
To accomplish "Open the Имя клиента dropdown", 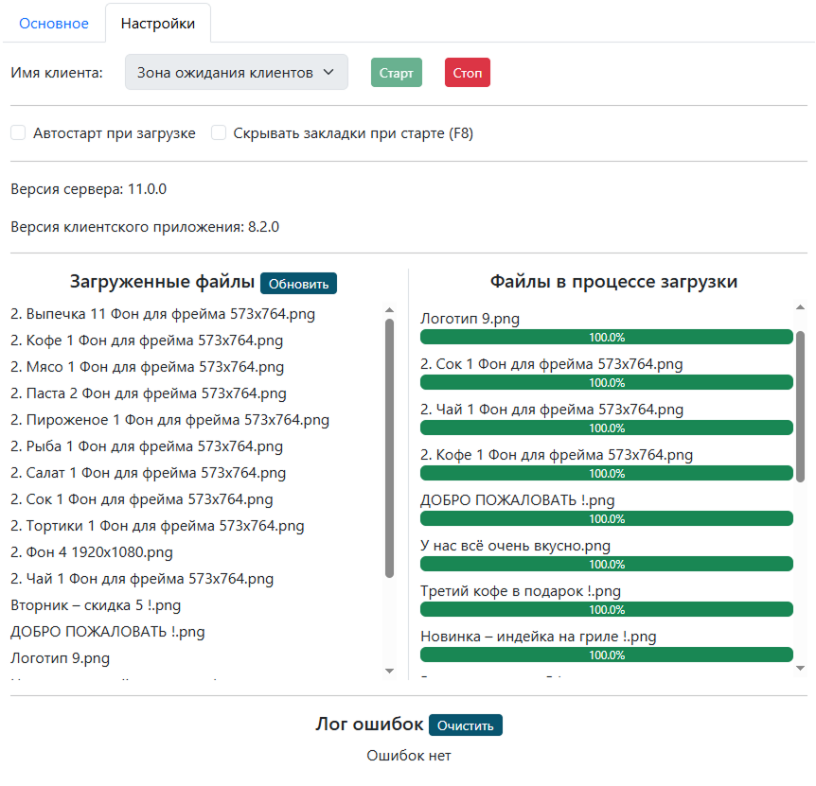I will (x=236, y=72).
